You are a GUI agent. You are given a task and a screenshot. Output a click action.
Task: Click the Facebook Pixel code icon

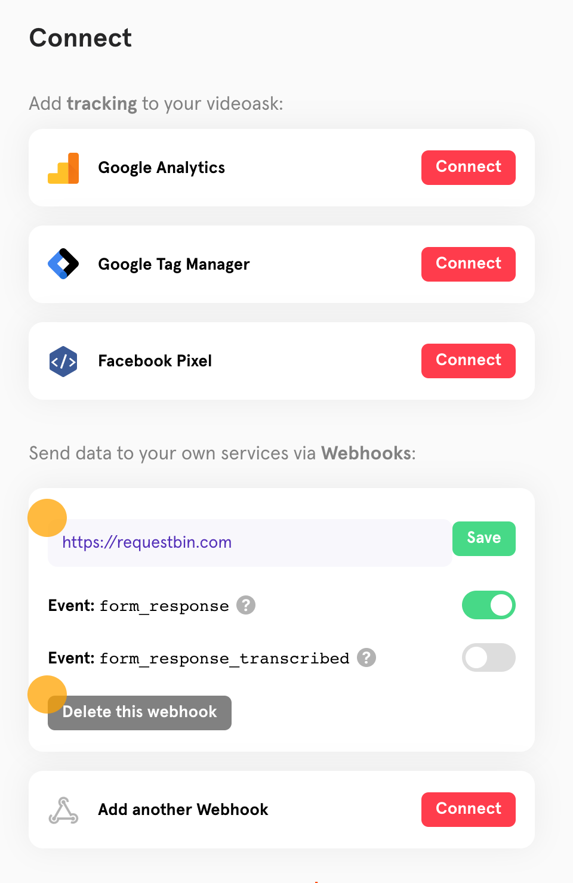coord(63,361)
